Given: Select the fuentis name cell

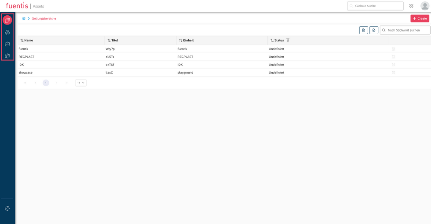Looking at the screenshot, I should tap(23, 49).
